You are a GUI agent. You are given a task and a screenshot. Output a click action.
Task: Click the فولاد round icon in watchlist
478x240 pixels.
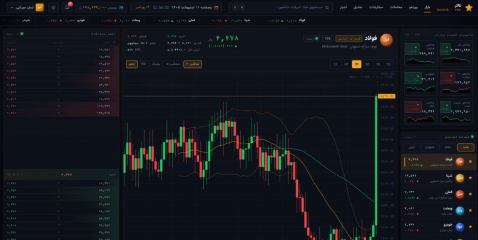pos(460,161)
